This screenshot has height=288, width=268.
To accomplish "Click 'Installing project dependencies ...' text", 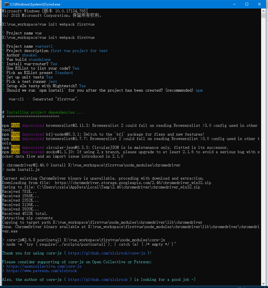I will point(45,112).
